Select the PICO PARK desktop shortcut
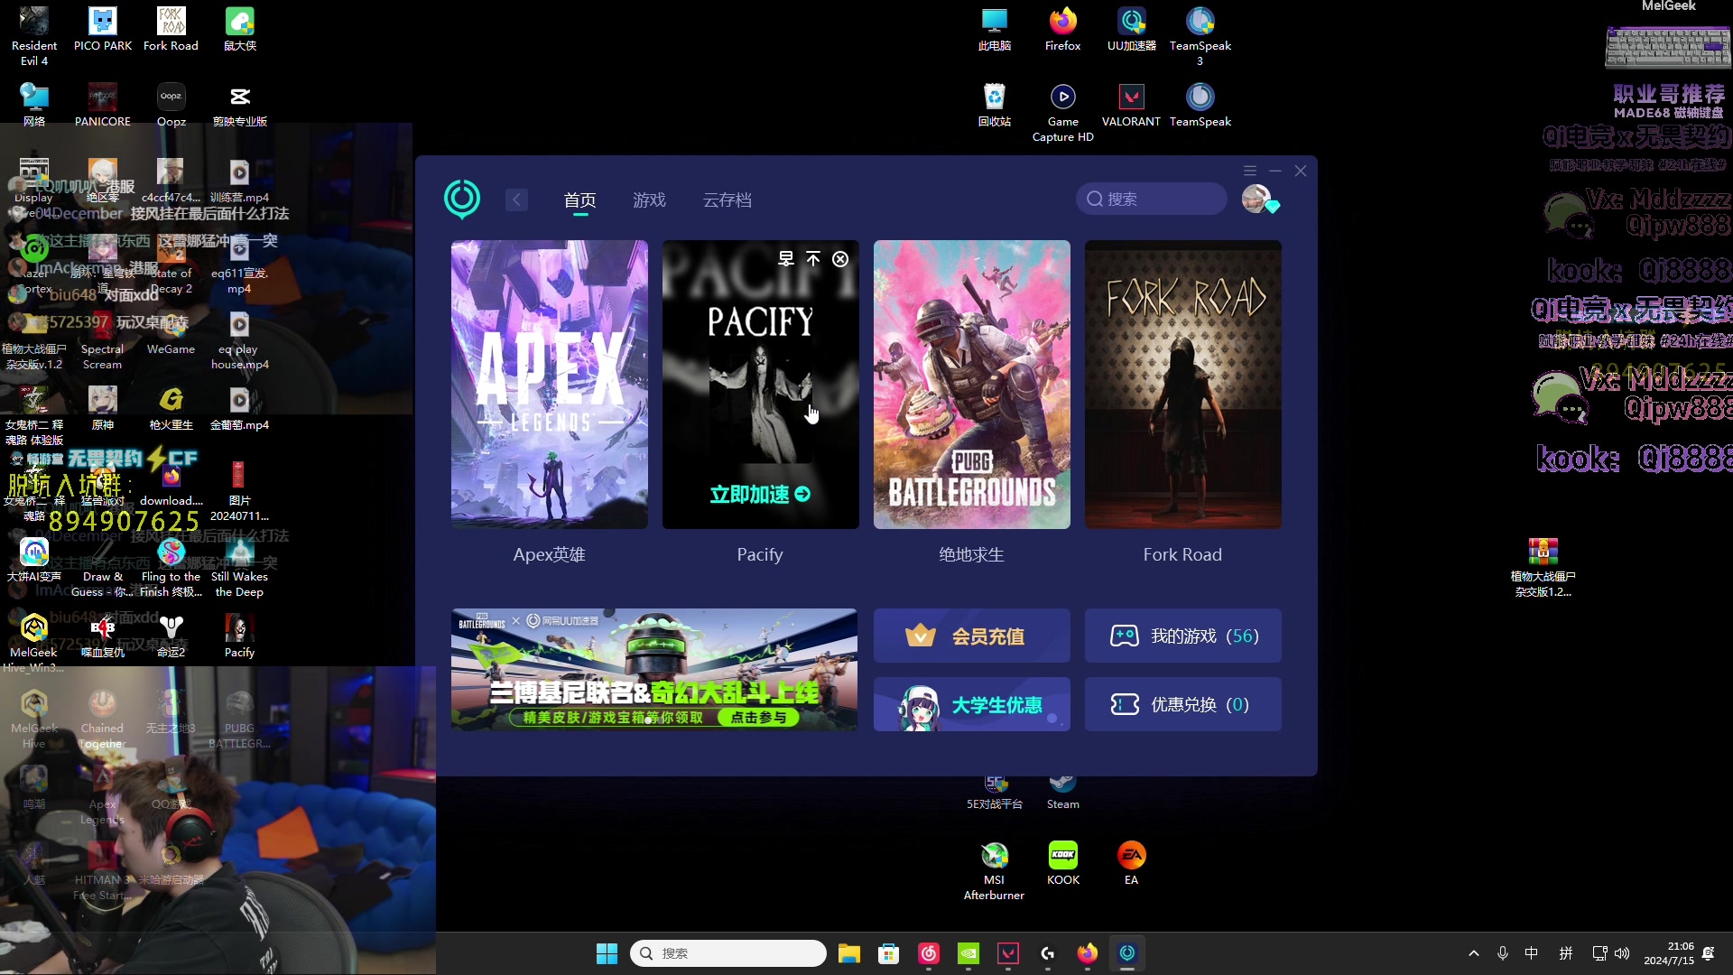The image size is (1733, 975). coord(103,30)
